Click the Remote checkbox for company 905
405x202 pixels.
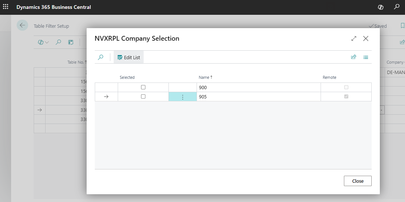pos(346,97)
